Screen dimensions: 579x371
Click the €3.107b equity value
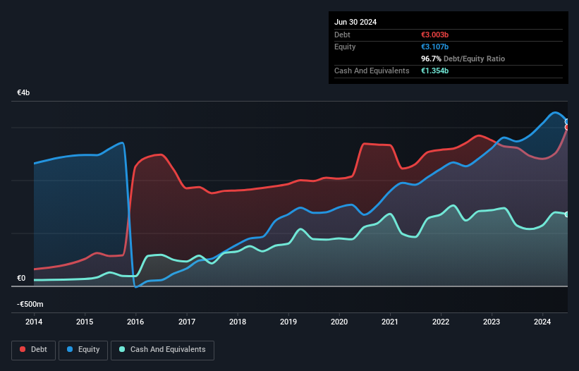point(434,47)
